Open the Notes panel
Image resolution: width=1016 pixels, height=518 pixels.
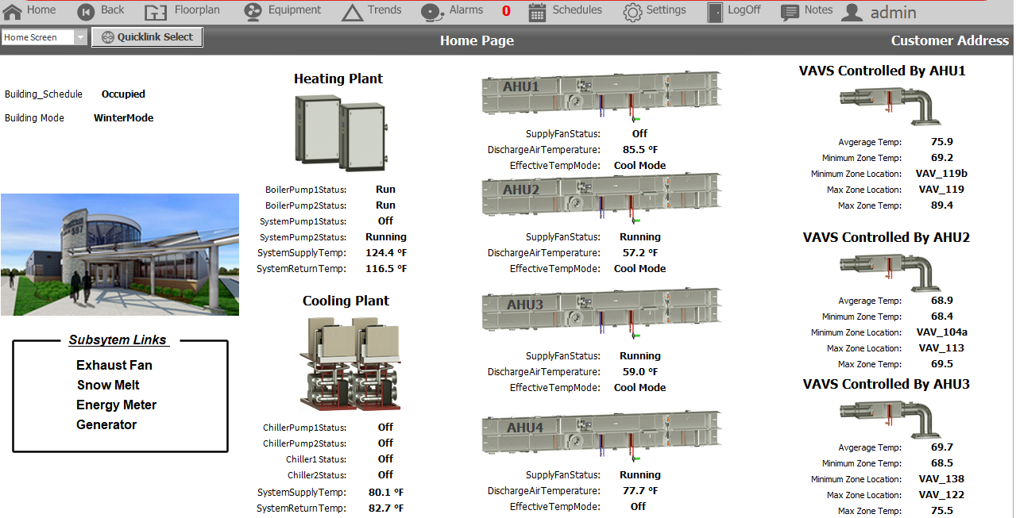pyautogui.click(x=805, y=11)
